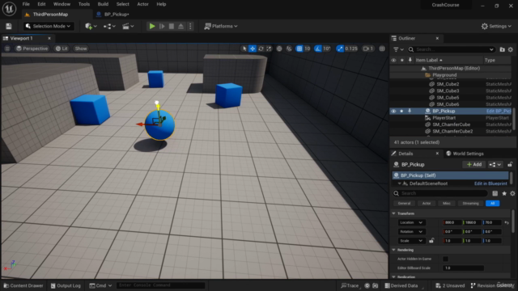
Task: Toggle scale ratio lock icon
Action: click(431, 241)
